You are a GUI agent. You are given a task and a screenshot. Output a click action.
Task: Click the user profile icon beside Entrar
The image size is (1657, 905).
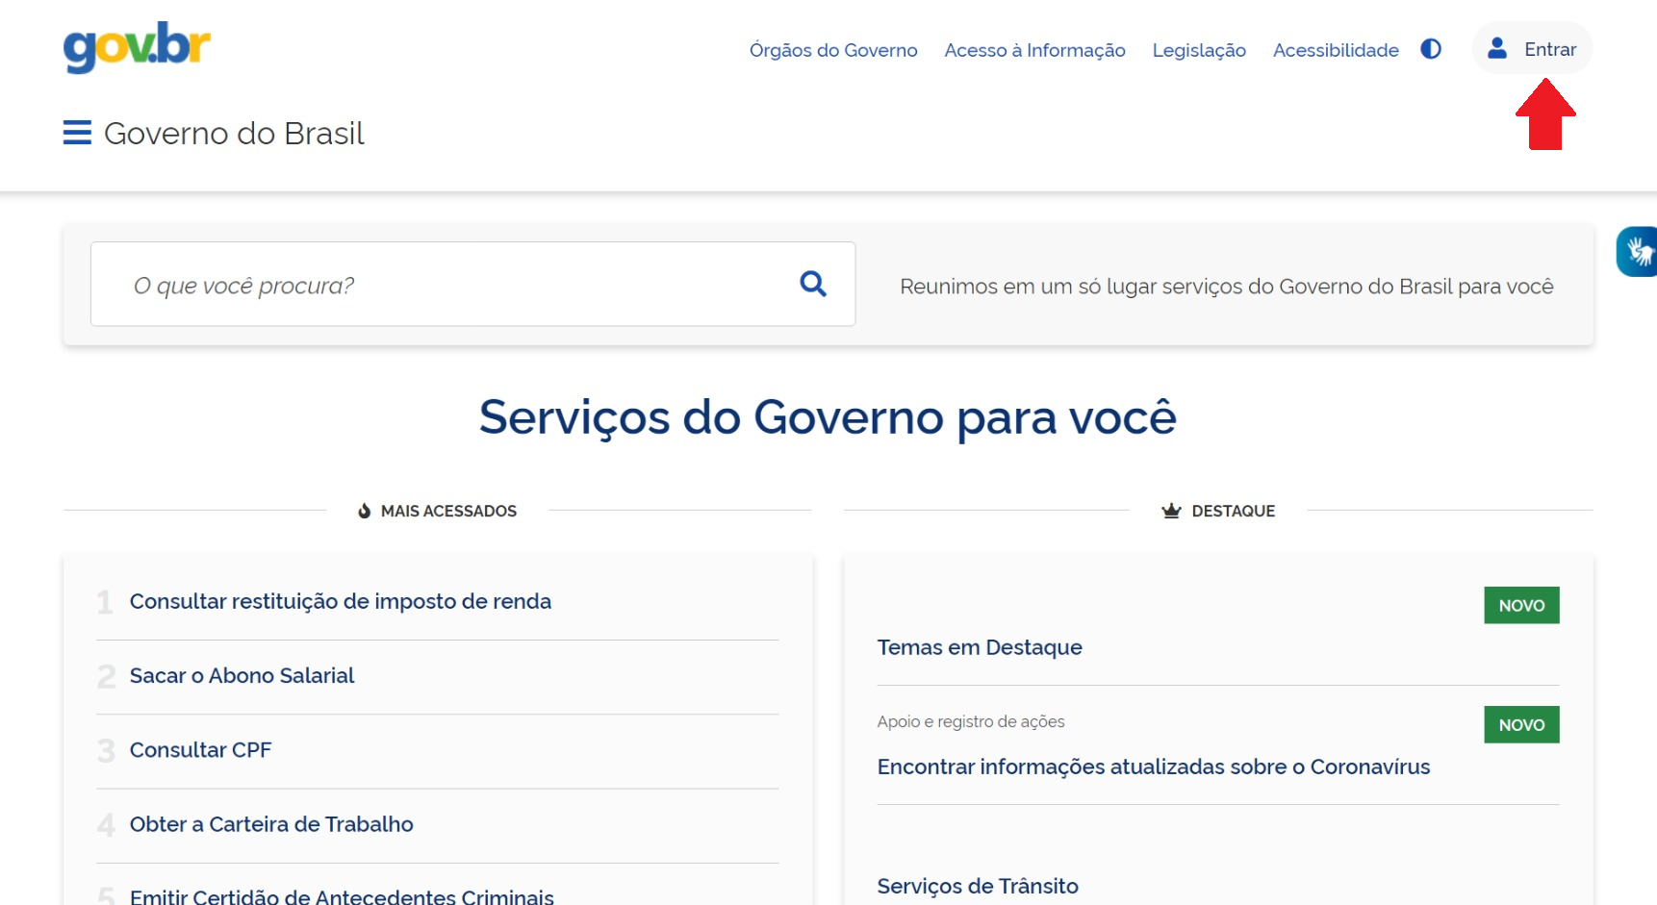click(x=1497, y=48)
